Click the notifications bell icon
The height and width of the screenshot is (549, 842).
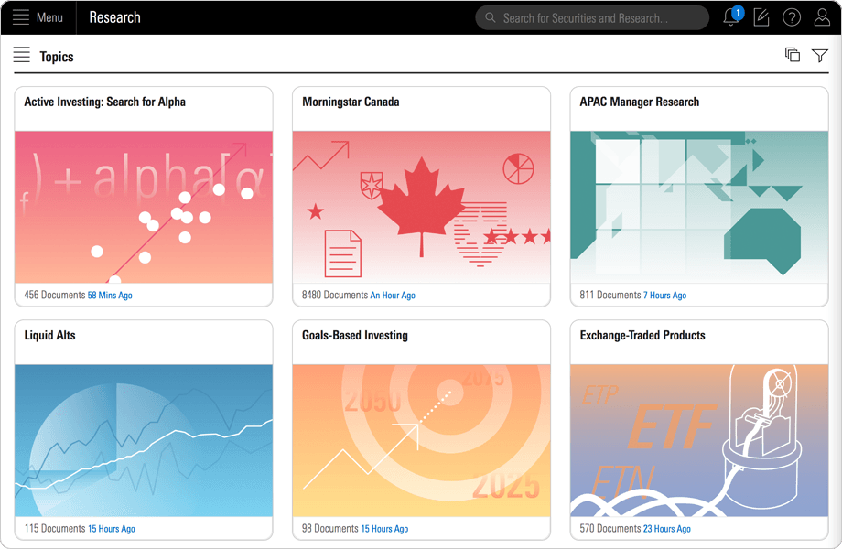[x=730, y=17]
